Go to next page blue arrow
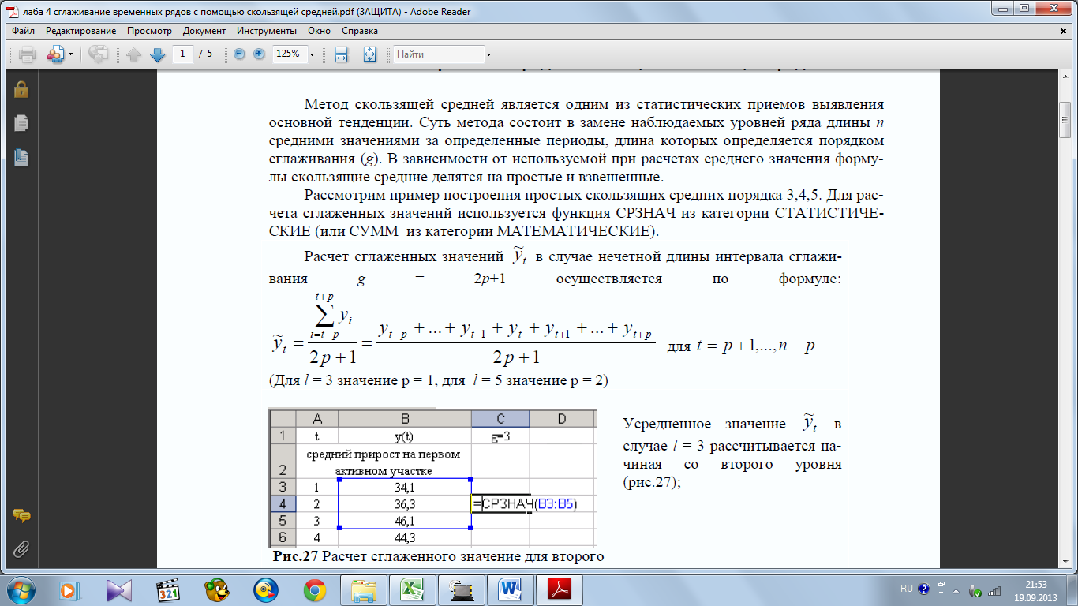This screenshot has height=606, width=1078. pos(157,54)
